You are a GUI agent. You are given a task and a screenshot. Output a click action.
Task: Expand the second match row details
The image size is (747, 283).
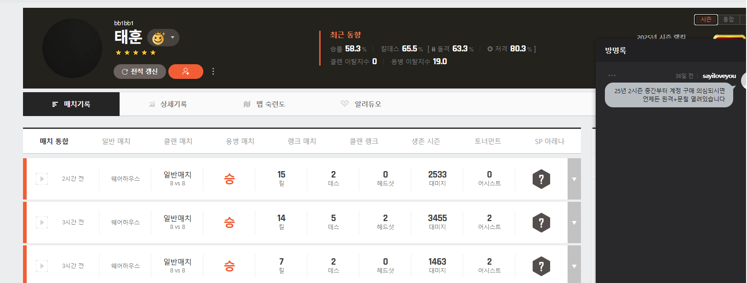[574, 223]
